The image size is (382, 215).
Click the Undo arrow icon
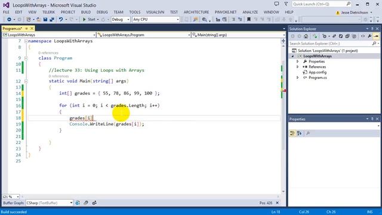[61, 19]
